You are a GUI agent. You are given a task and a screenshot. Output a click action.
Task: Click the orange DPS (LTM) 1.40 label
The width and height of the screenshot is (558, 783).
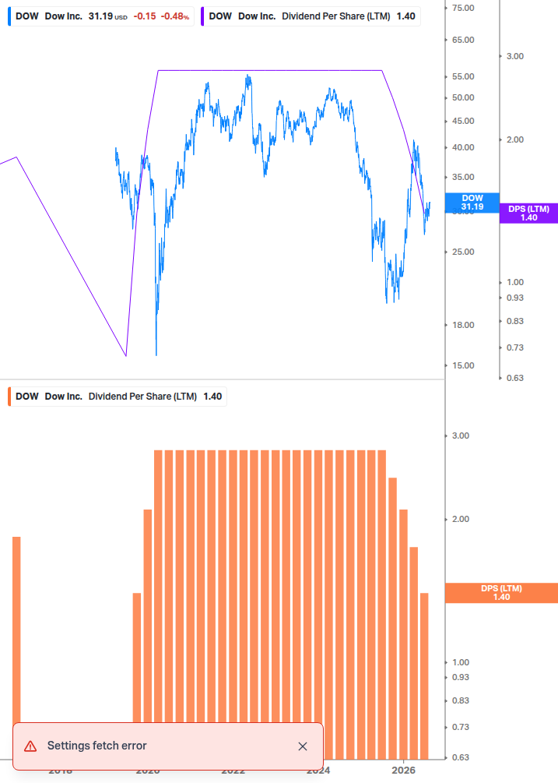point(501,593)
